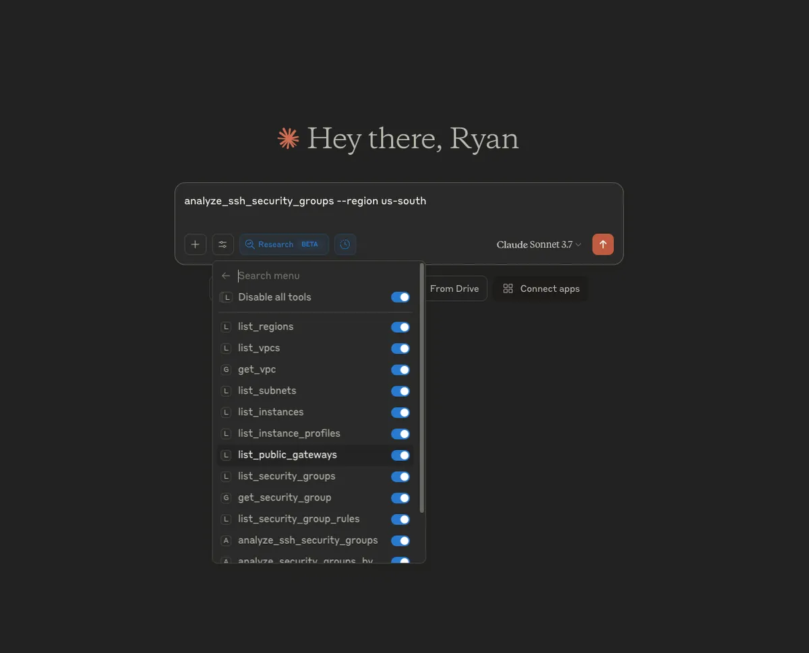The height and width of the screenshot is (653, 809).
Task: Select the list_public_gateways menu entry
Action: pyautogui.click(x=316, y=455)
